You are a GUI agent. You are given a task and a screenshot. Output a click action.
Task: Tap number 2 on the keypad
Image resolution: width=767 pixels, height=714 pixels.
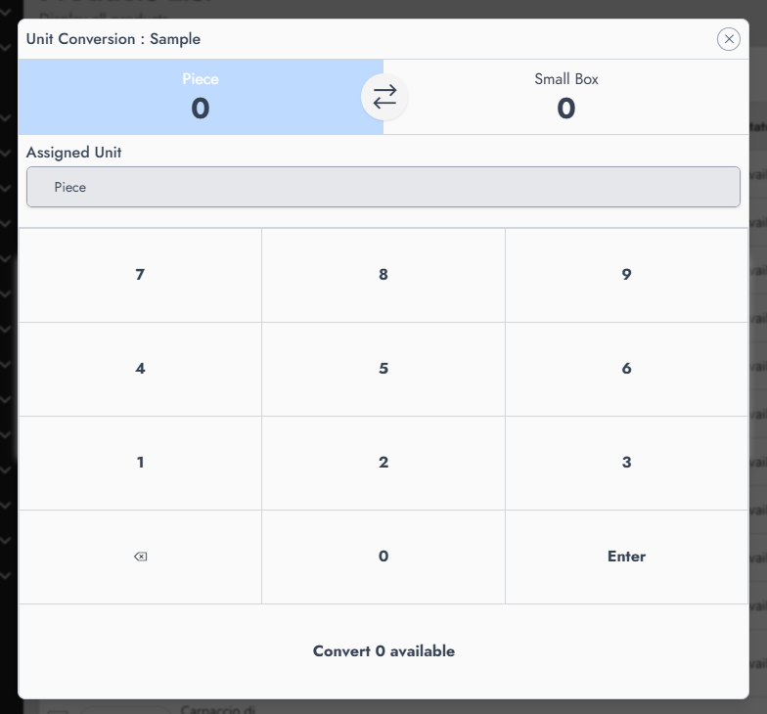383,463
